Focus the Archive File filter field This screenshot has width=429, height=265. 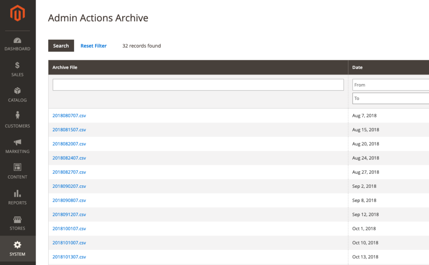(198, 85)
